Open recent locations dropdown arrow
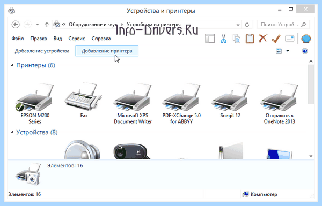Image resolution: width=322 pixels, height=206 pixels. [38, 25]
